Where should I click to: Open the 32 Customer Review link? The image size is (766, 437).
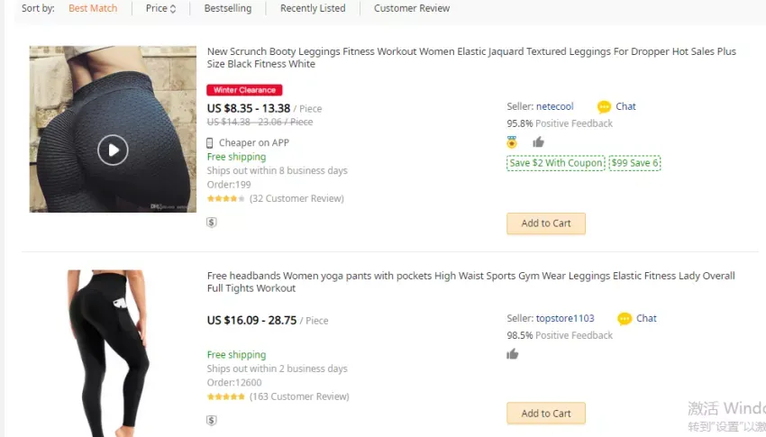point(296,199)
